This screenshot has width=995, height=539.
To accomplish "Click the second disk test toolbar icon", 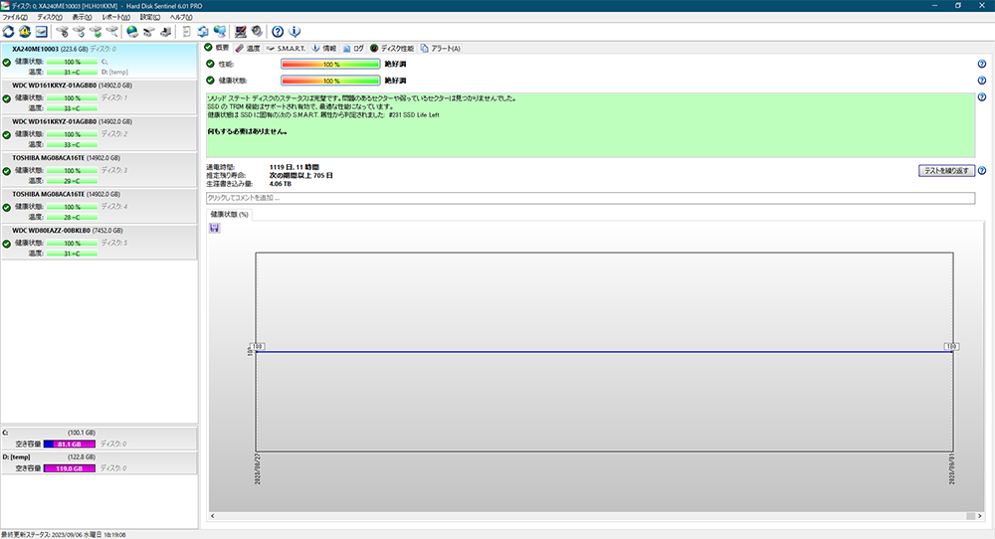I will pos(79,31).
